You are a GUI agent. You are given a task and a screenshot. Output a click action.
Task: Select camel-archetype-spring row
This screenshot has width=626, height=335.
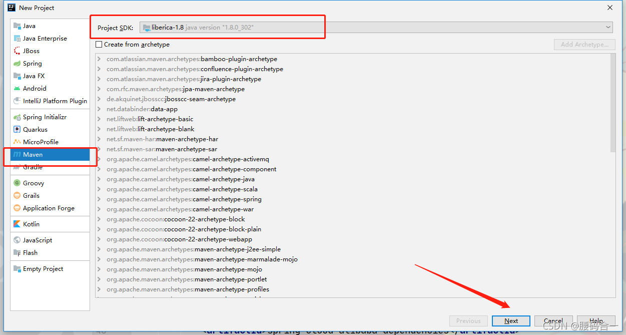353,199
